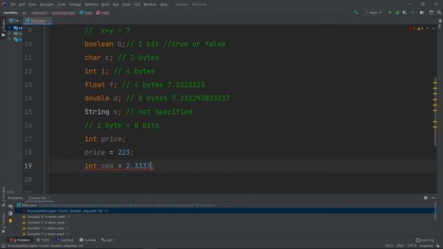Screen dimensions: 443x249
Task: Open the Help menu
Action: (x=163, y=5)
